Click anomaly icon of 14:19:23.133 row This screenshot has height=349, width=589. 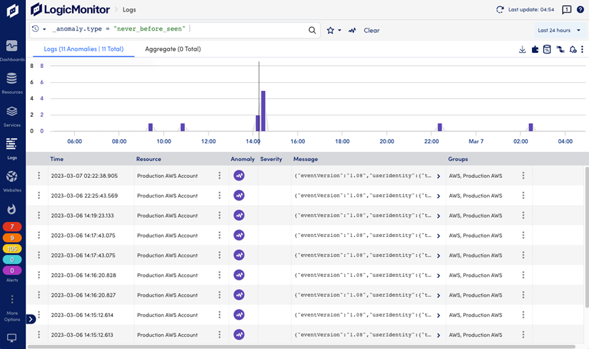point(239,215)
